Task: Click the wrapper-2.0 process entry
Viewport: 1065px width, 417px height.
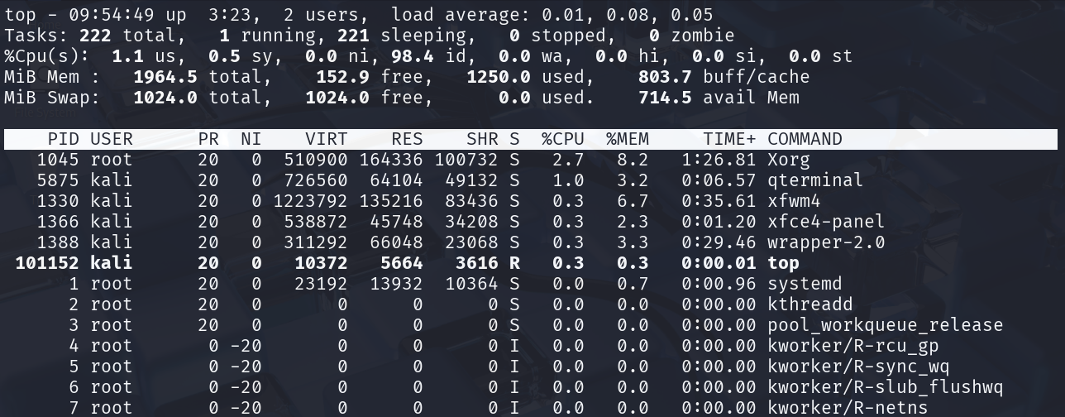Action: tap(825, 242)
